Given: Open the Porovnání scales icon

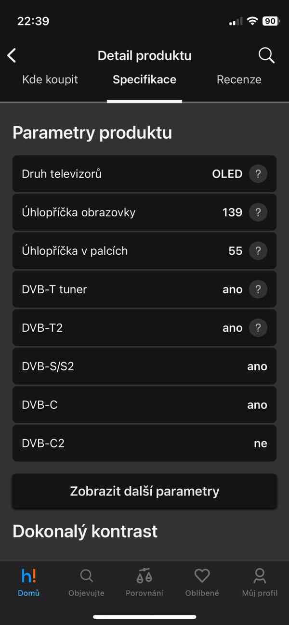Looking at the screenshot, I should tap(144, 582).
